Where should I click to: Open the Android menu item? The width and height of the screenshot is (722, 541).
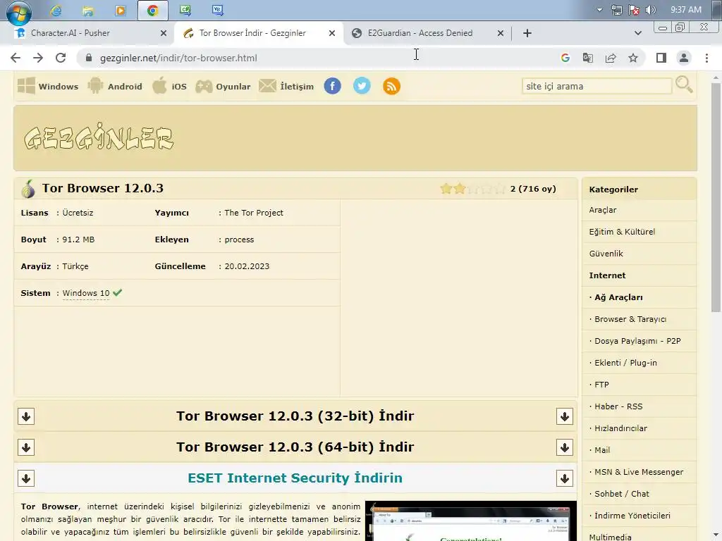(x=115, y=86)
